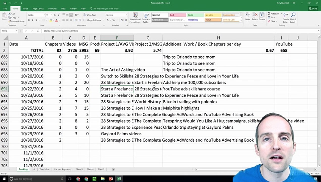The height and width of the screenshot is (182, 321).
Task: Switch to the Data ribbon tab
Action: [63, 9]
